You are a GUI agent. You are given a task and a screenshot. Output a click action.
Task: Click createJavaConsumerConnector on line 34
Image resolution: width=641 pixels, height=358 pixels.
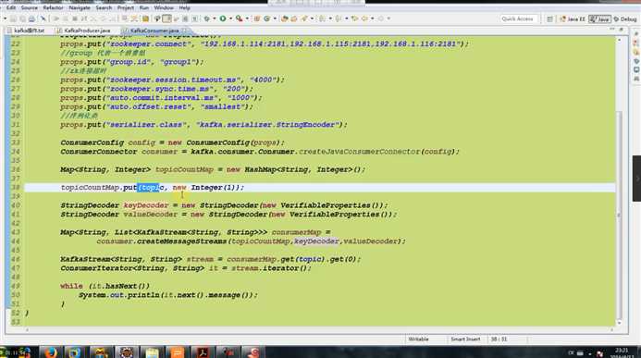[x=359, y=152]
